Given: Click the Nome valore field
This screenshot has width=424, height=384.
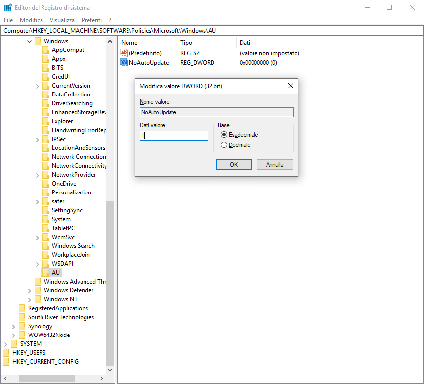Looking at the screenshot, I should click(216, 112).
